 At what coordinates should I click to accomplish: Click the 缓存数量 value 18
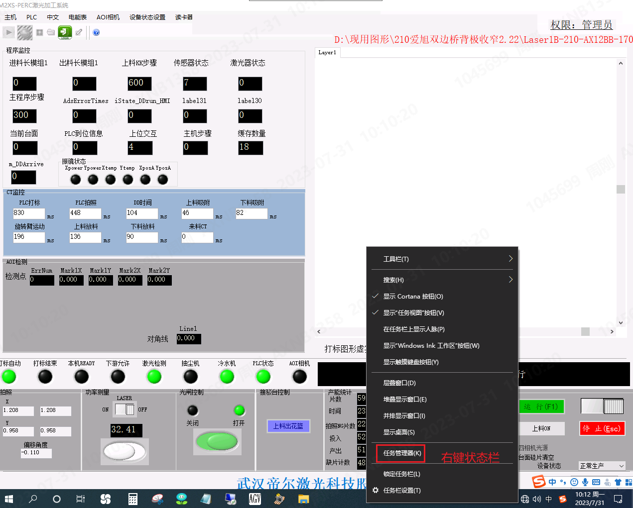251,148
